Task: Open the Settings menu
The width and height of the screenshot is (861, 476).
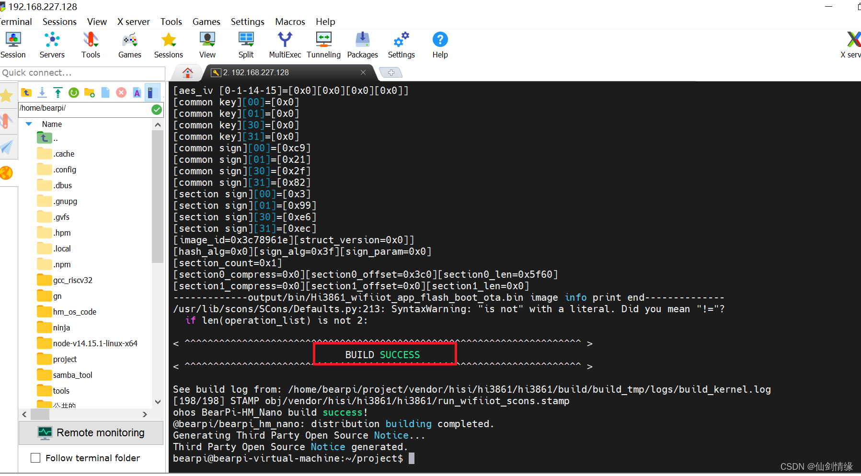Action: point(247,22)
